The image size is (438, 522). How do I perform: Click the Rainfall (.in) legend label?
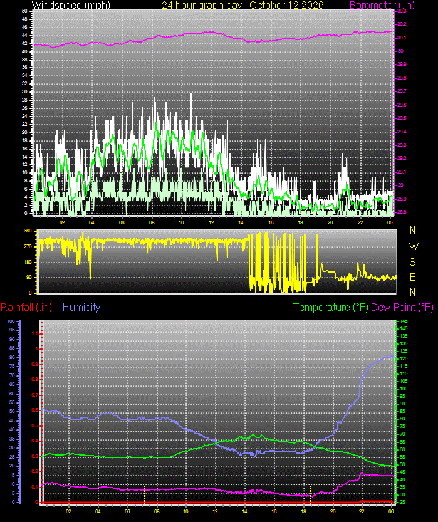click(26, 307)
